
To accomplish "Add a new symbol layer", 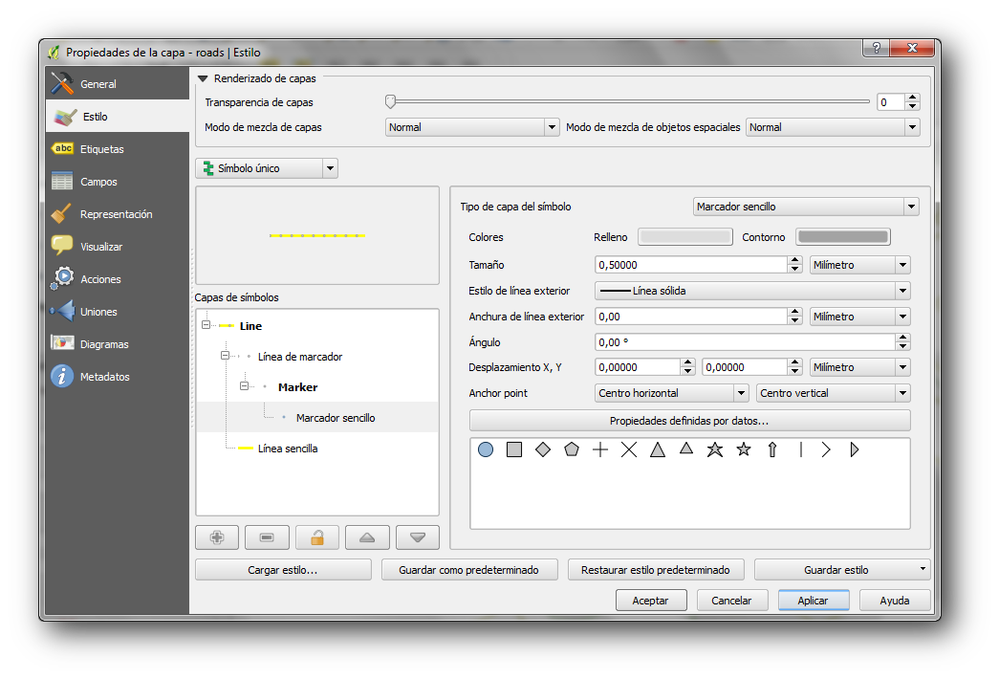I will [x=217, y=537].
